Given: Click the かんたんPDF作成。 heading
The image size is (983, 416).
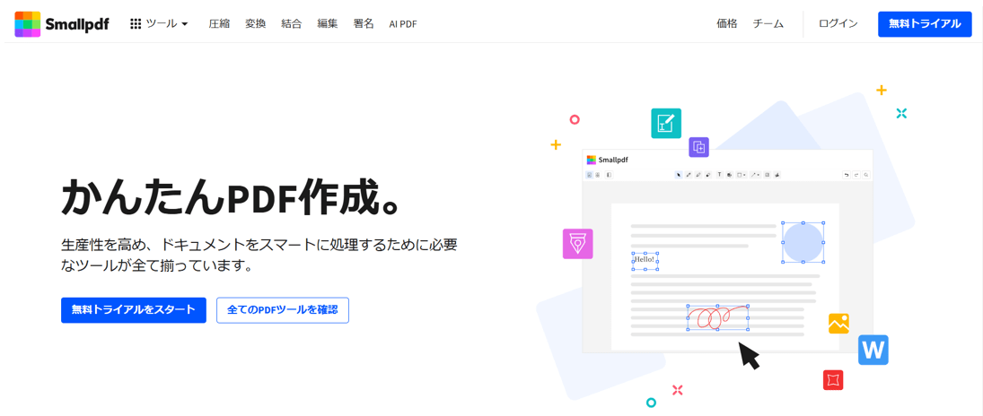Looking at the screenshot, I should coord(231,196).
